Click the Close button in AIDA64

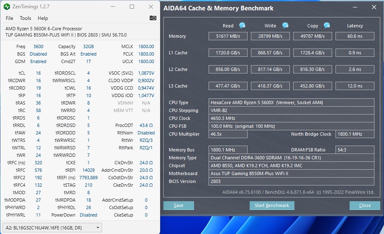365,205
